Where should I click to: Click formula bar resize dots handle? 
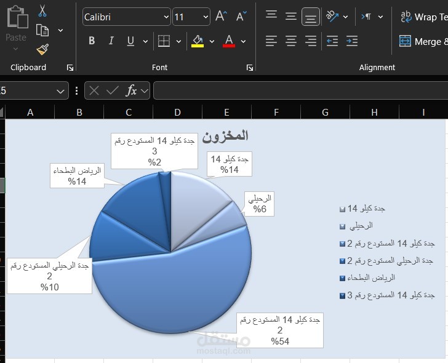(76, 90)
